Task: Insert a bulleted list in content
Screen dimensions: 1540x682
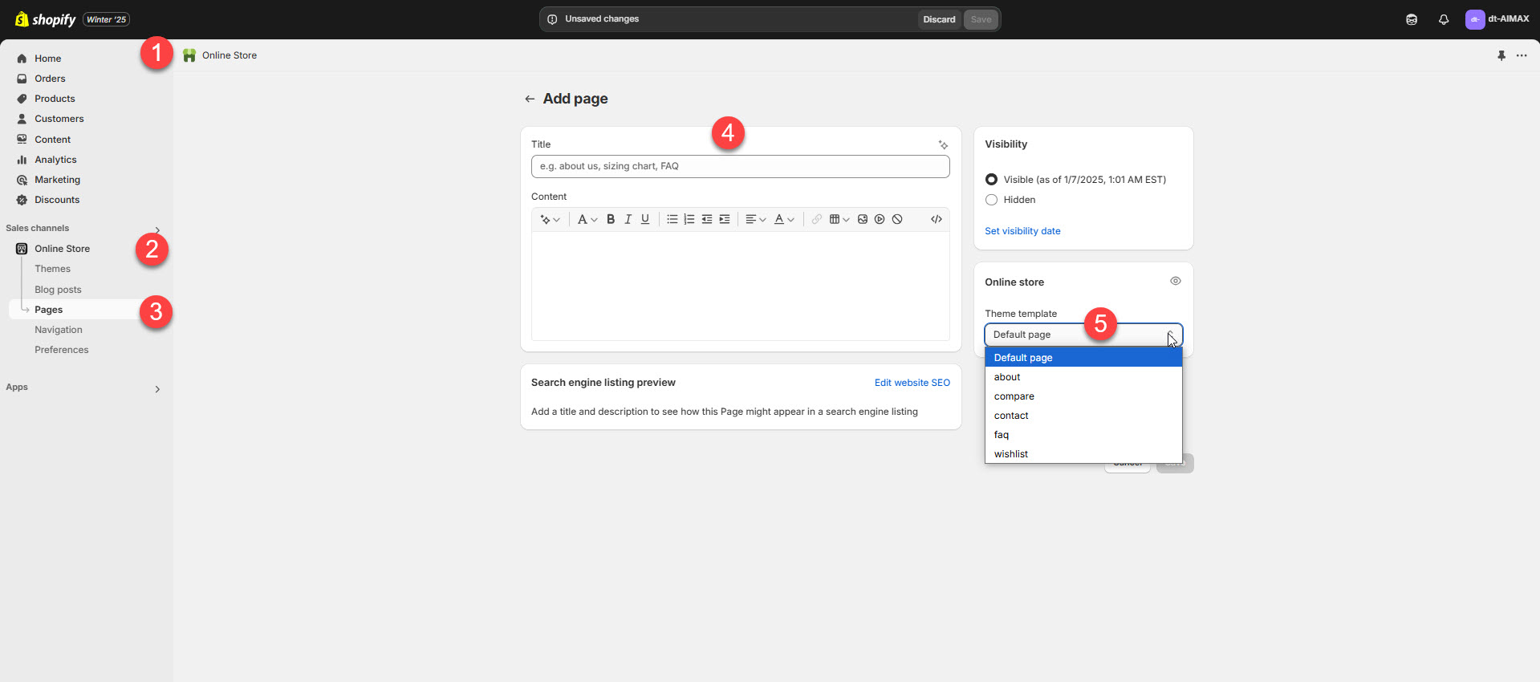Action: [672, 219]
